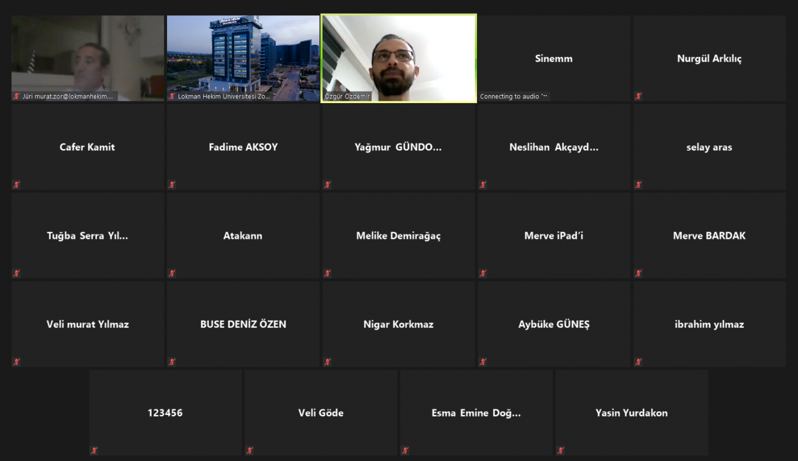Click muted mic icon on Tuğba Serra tile
The height and width of the screenshot is (461, 798).
[x=17, y=273]
